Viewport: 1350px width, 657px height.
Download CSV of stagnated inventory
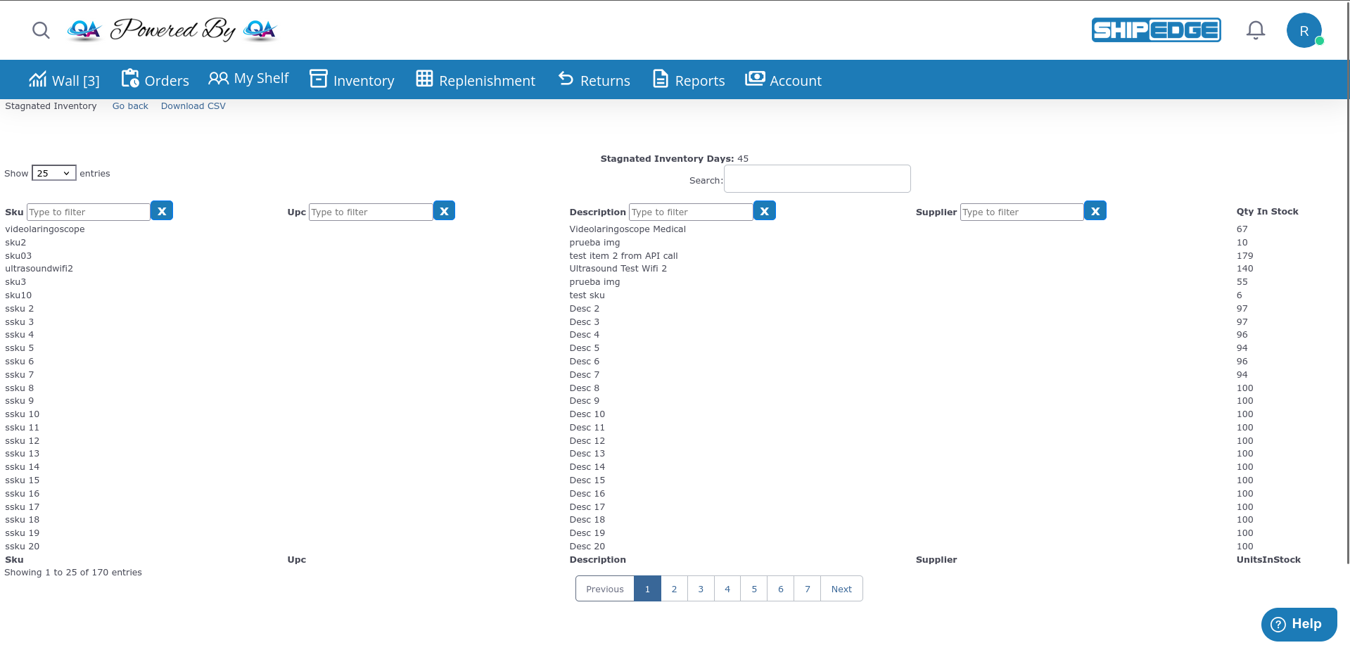click(x=193, y=106)
